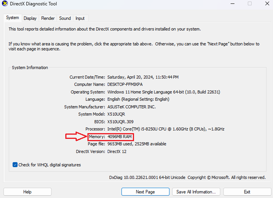Screen dimensions: 273x198
Task: Go to the Sound tab
Action: pyautogui.click(x=65, y=18)
